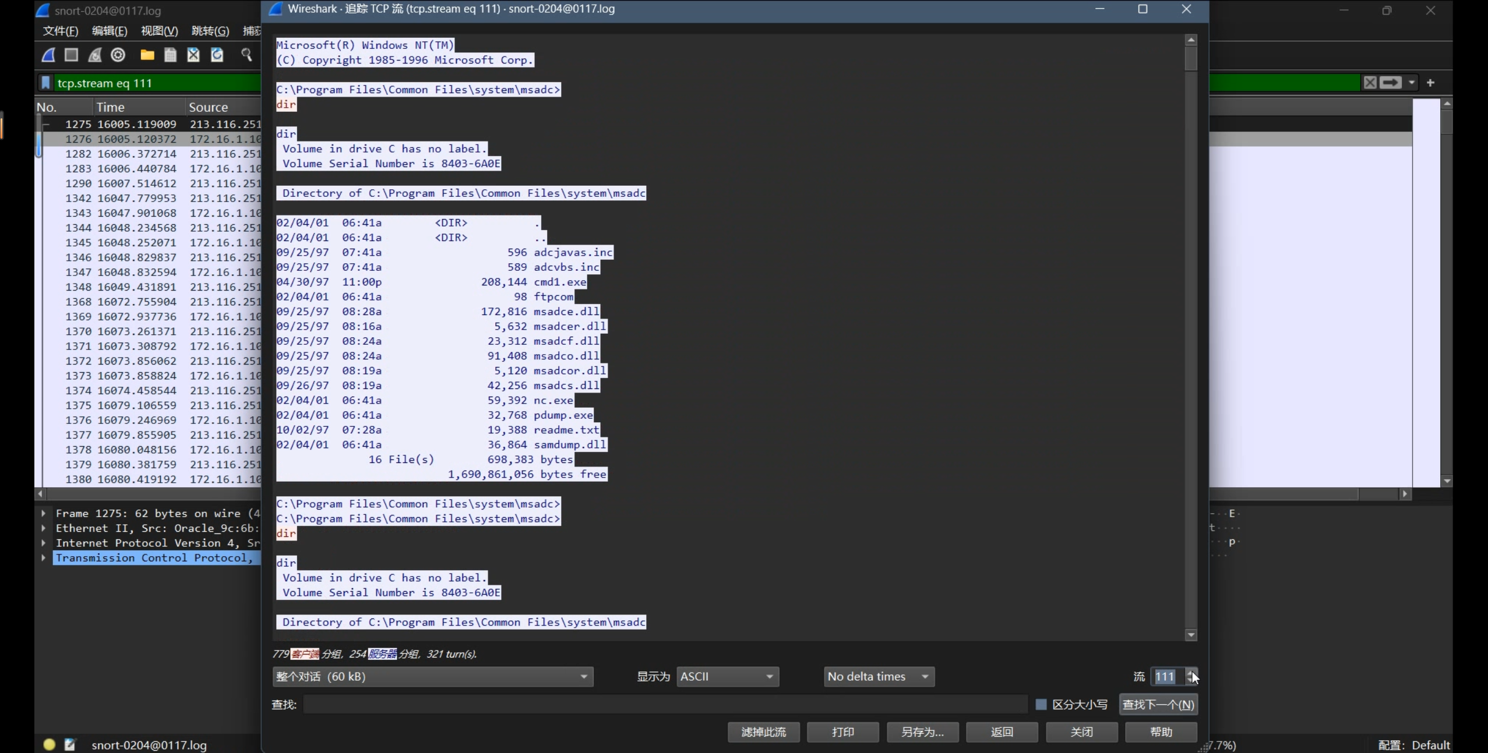Screen dimensions: 1488x753
Task: Toggle the case sensitive (区分大小写) checkbox
Action: [x=1041, y=705]
